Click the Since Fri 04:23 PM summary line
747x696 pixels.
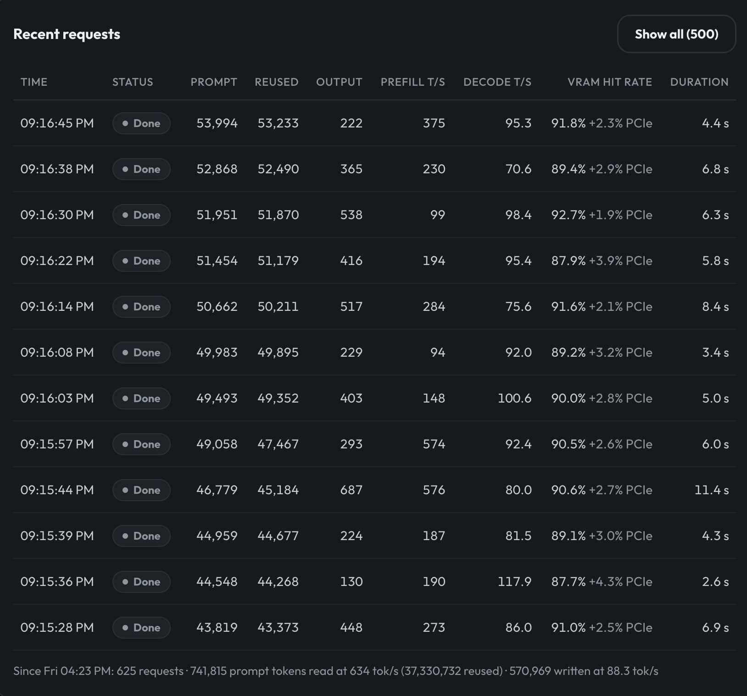pyautogui.click(x=336, y=671)
